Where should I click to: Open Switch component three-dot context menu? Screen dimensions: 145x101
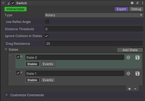[142, 3]
